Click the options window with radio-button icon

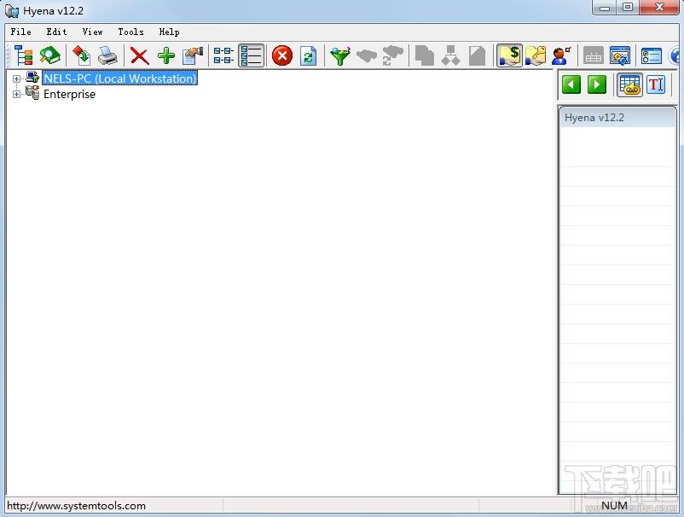[x=652, y=55]
